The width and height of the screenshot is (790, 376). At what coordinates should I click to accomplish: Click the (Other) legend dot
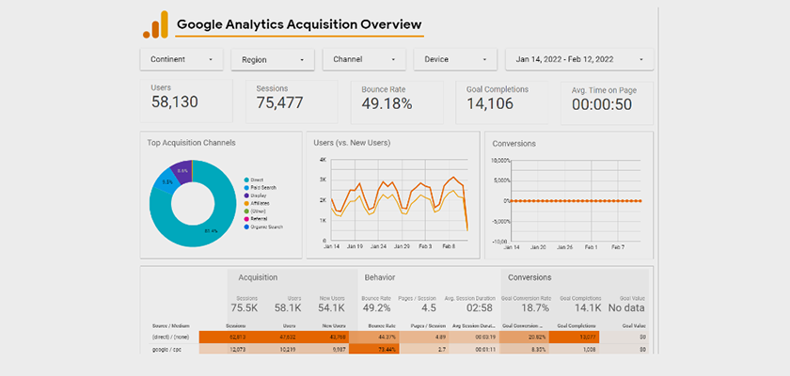tap(245, 211)
